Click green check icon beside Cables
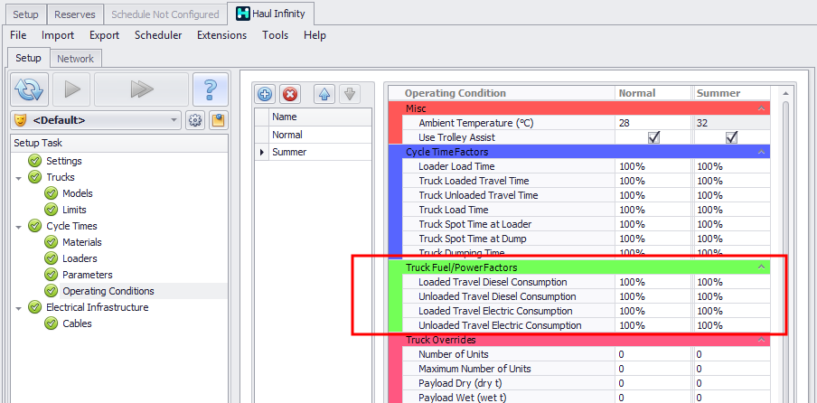Screen dimensions: 817x403 click(x=51, y=323)
